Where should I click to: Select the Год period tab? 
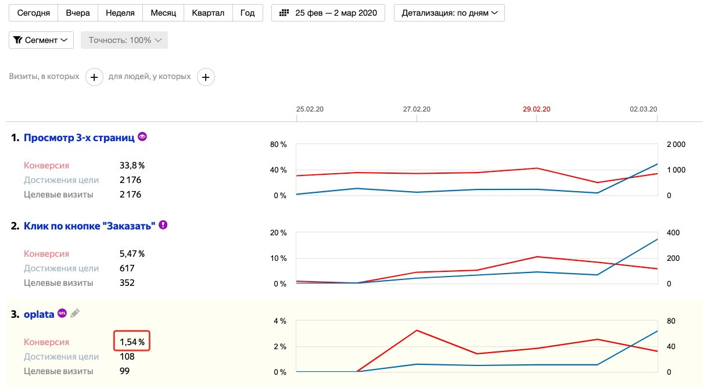tap(248, 13)
